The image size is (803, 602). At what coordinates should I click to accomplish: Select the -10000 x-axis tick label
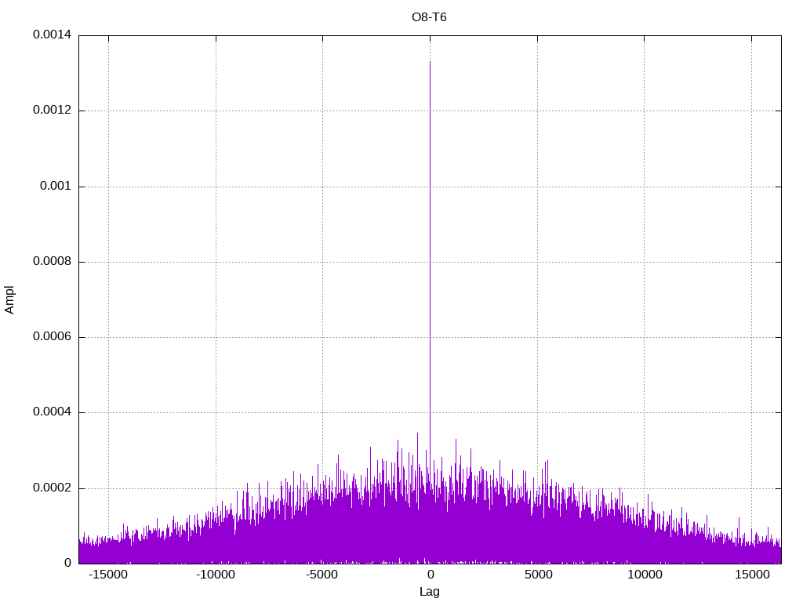(215, 575)
